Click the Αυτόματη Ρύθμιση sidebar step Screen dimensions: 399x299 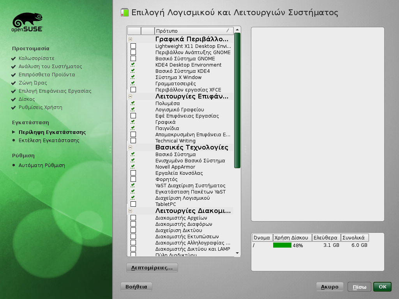pyautogui.click(x=42, y=165)
